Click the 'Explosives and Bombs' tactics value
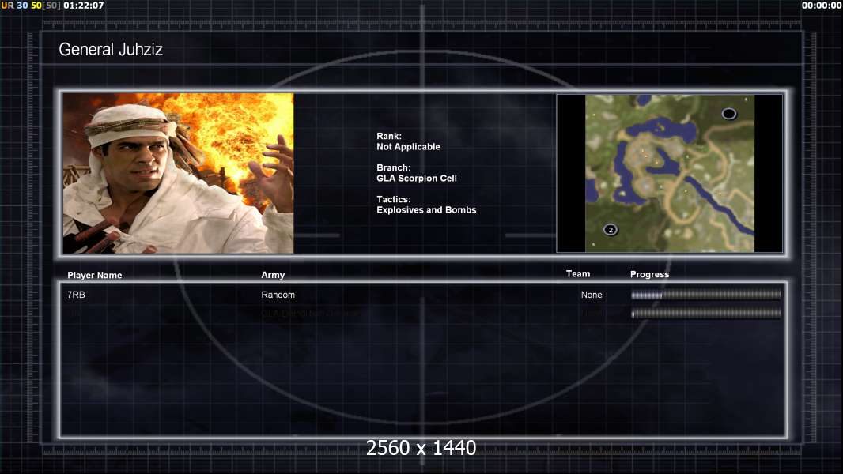Image resolution: width=843 pixels, height=474 pixels. pos(426,210)
